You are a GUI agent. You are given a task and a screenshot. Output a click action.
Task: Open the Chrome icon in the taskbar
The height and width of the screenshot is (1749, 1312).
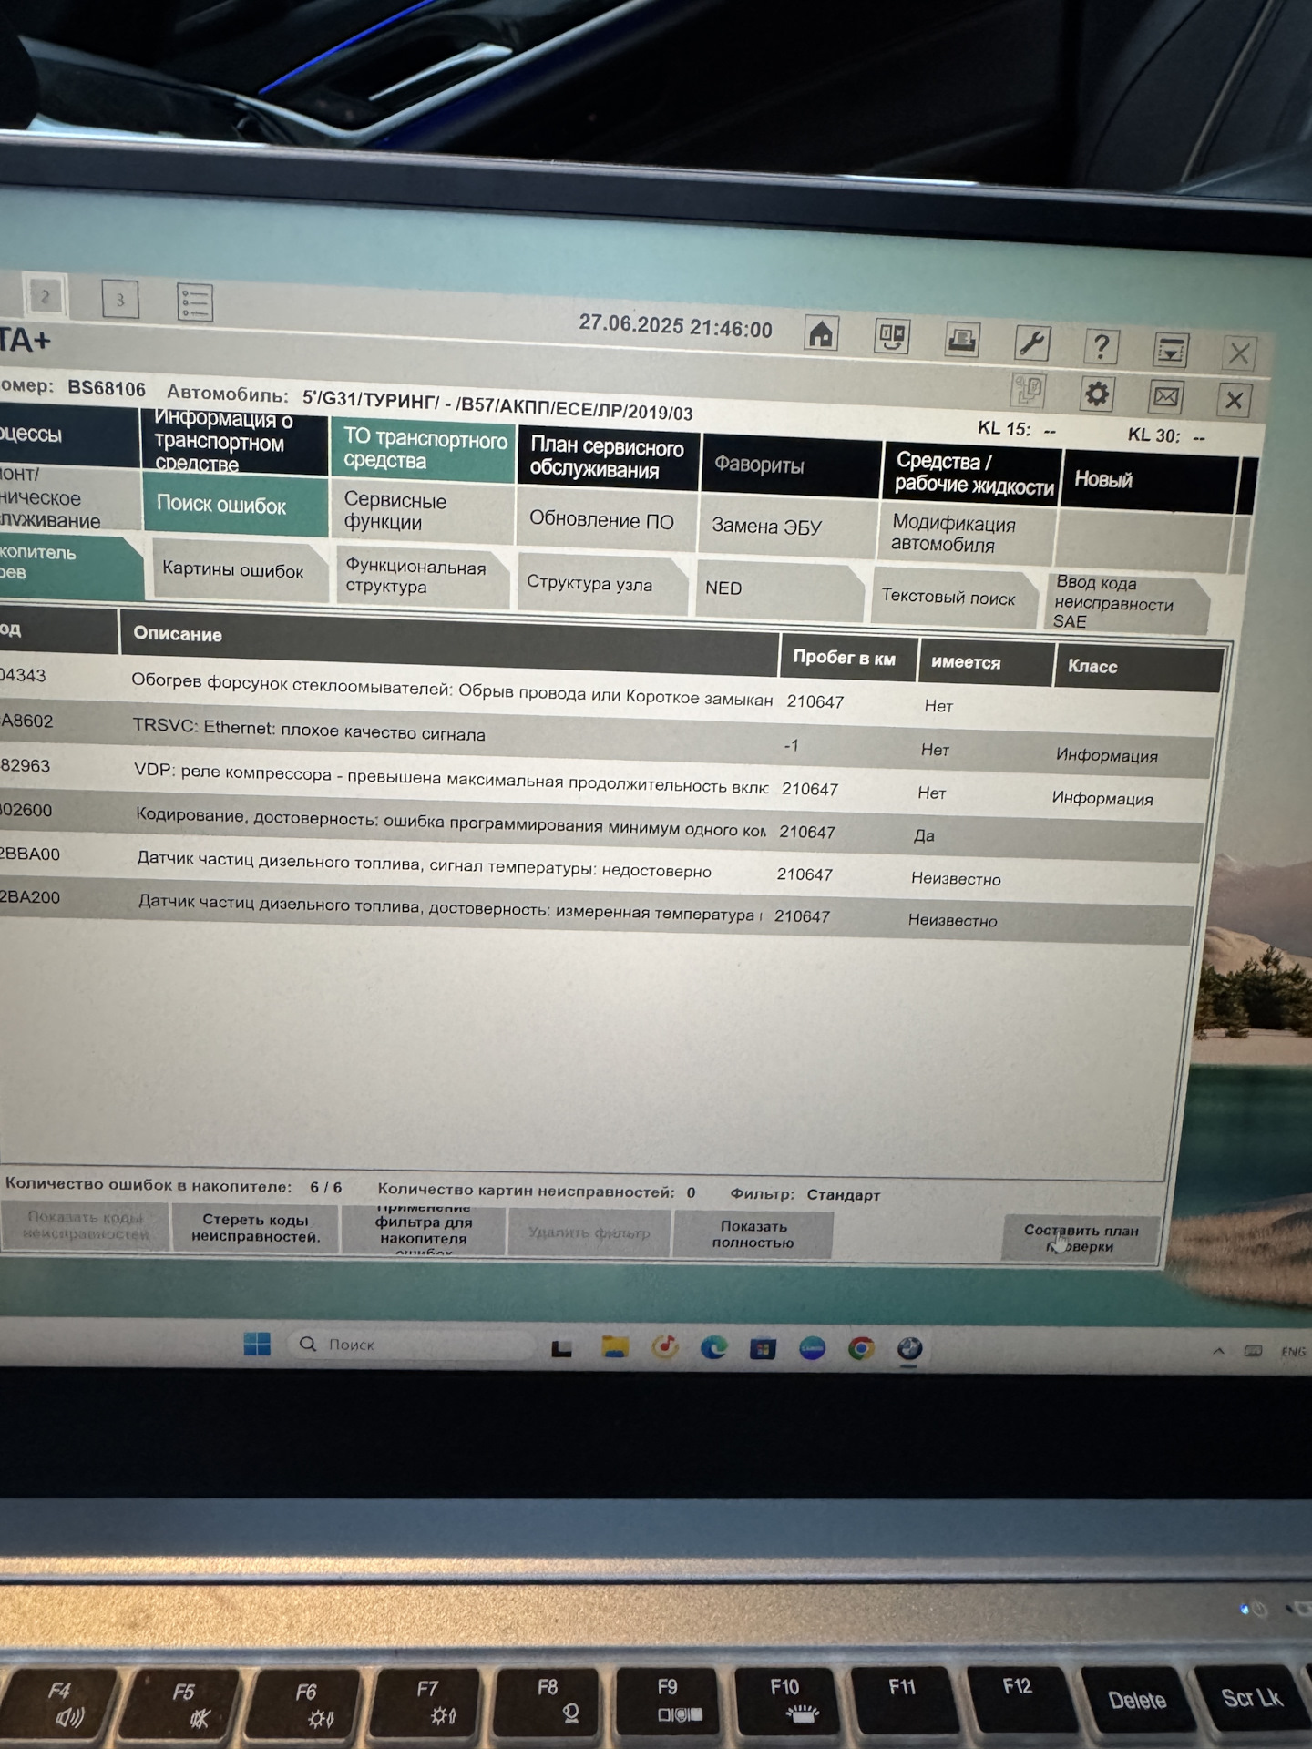(x=861, y=1348)
